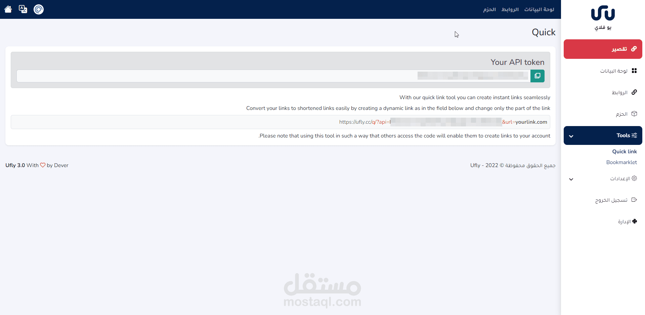This screenshot has width=645, height=315.
Task: Click the 'Ufly - 2022' copyright text
Action: 484,165
